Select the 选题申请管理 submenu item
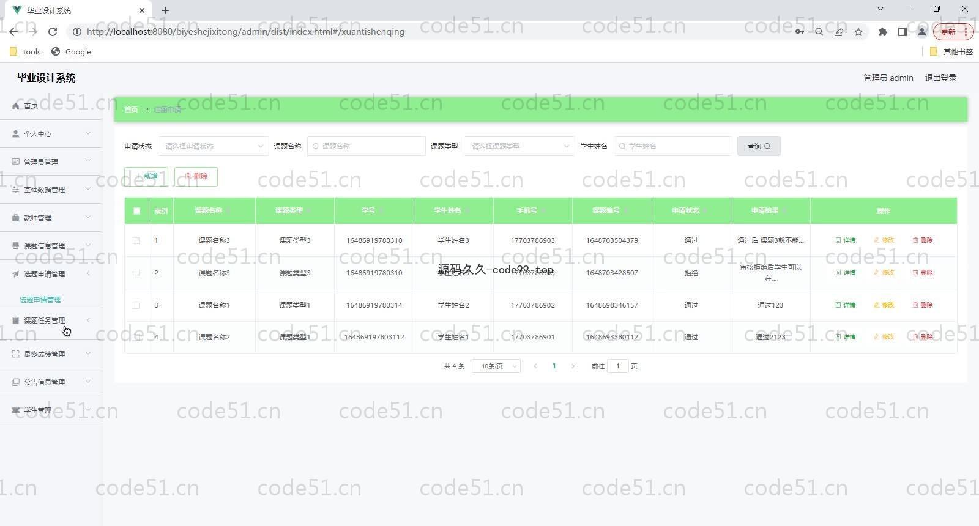The height and width of the screenshot is (526, 979). click(x=40, y=300)
